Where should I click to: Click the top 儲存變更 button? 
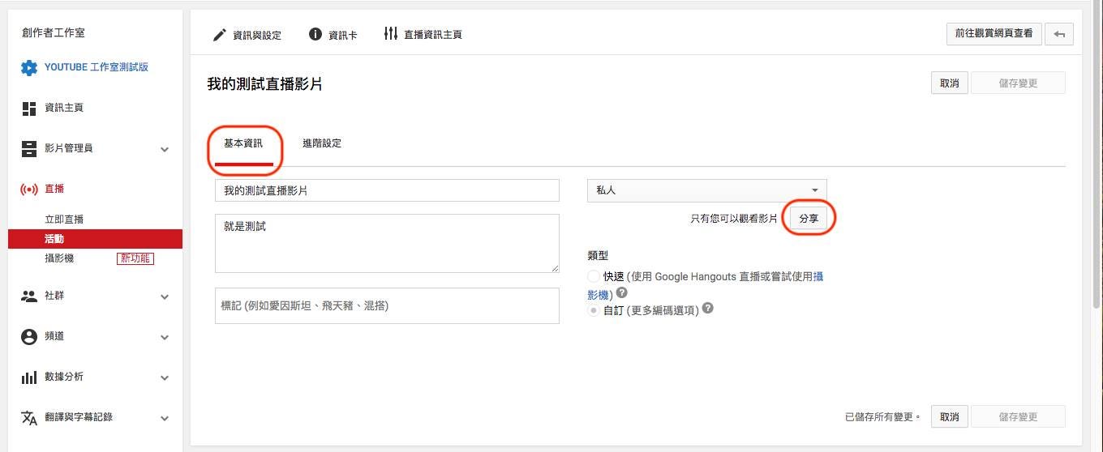[x=1018, y=83]
